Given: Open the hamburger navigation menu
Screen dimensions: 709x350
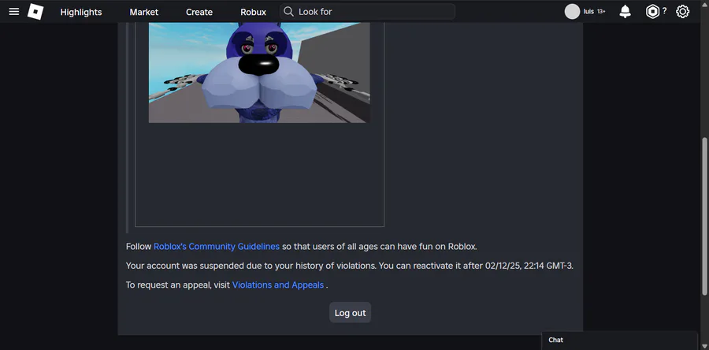Looking at the screenshot, I should coord(14,12).
